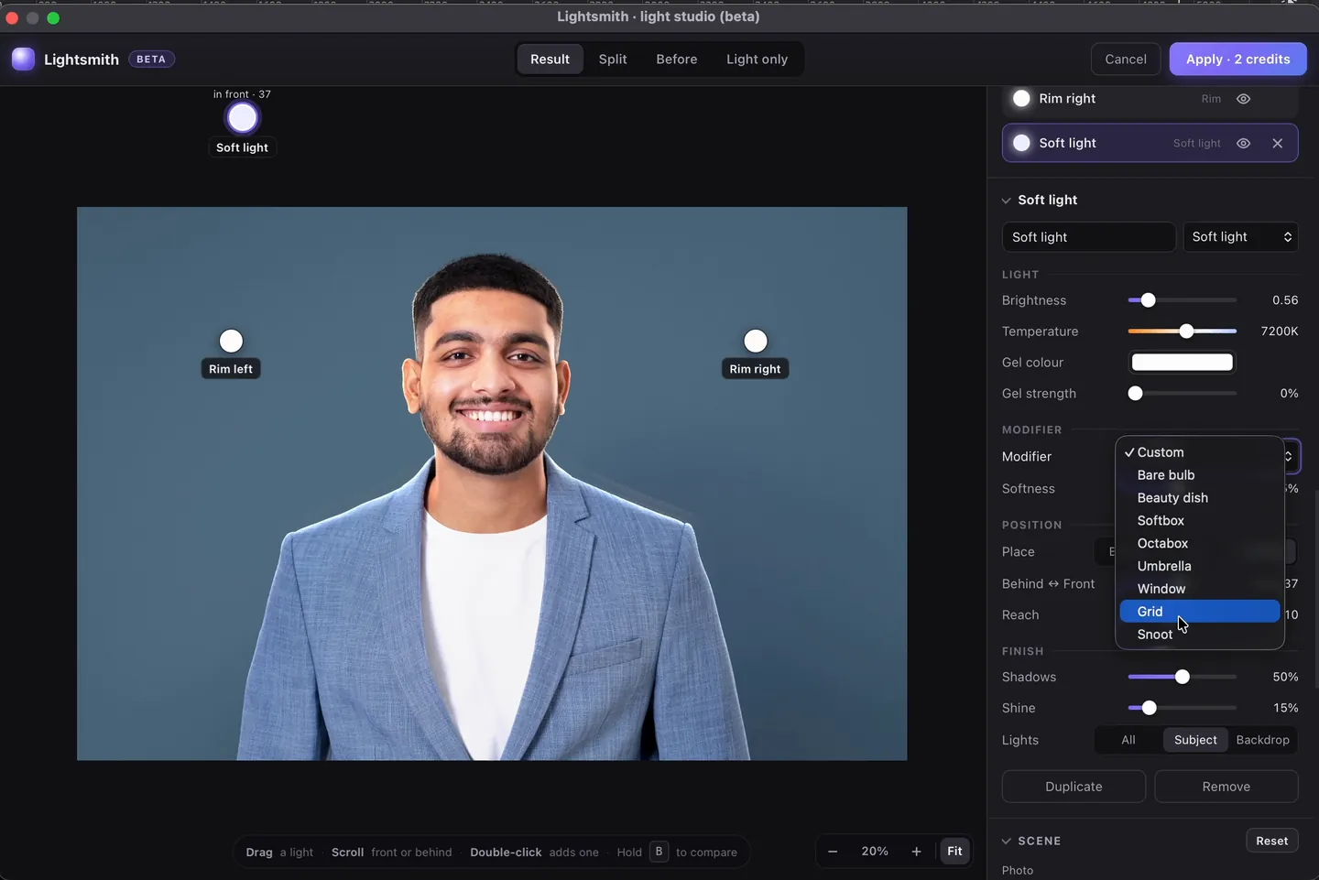Choose Bare bulb modifier option
Viewport: 1319px width, 880px height.
tap(1199, 474)
